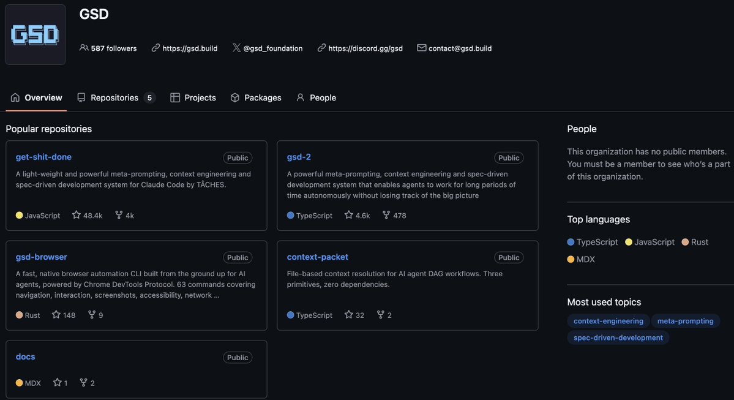
Task: Click the 'Most used topics' heading
Action: coord(604,302)
